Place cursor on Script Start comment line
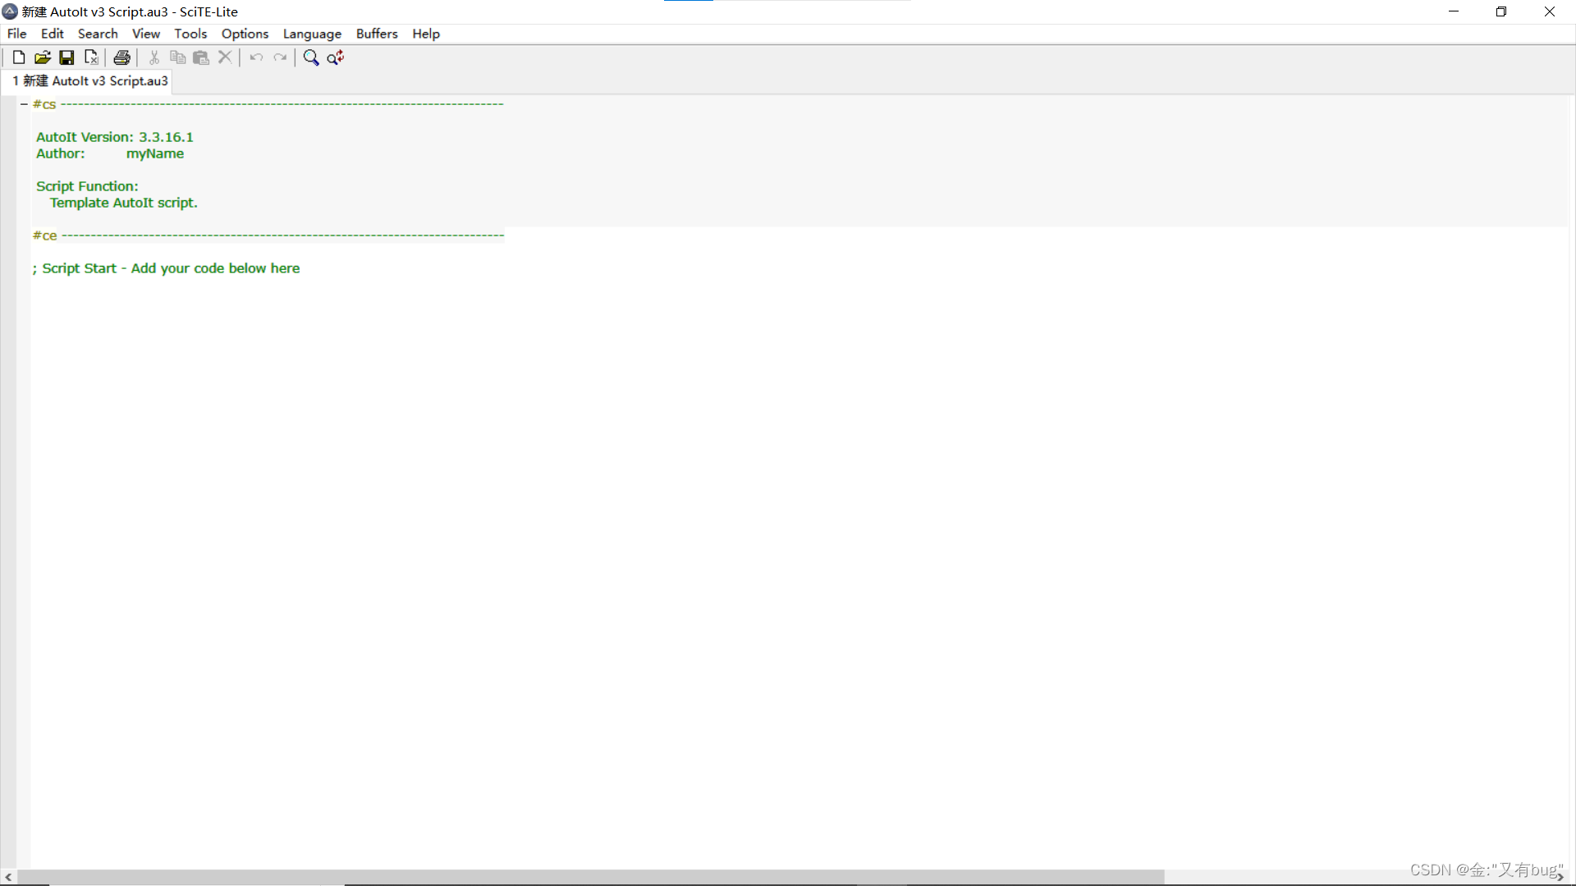Image resolution: width=1576 pixels, height=886 pixels. tap(171, 268)
